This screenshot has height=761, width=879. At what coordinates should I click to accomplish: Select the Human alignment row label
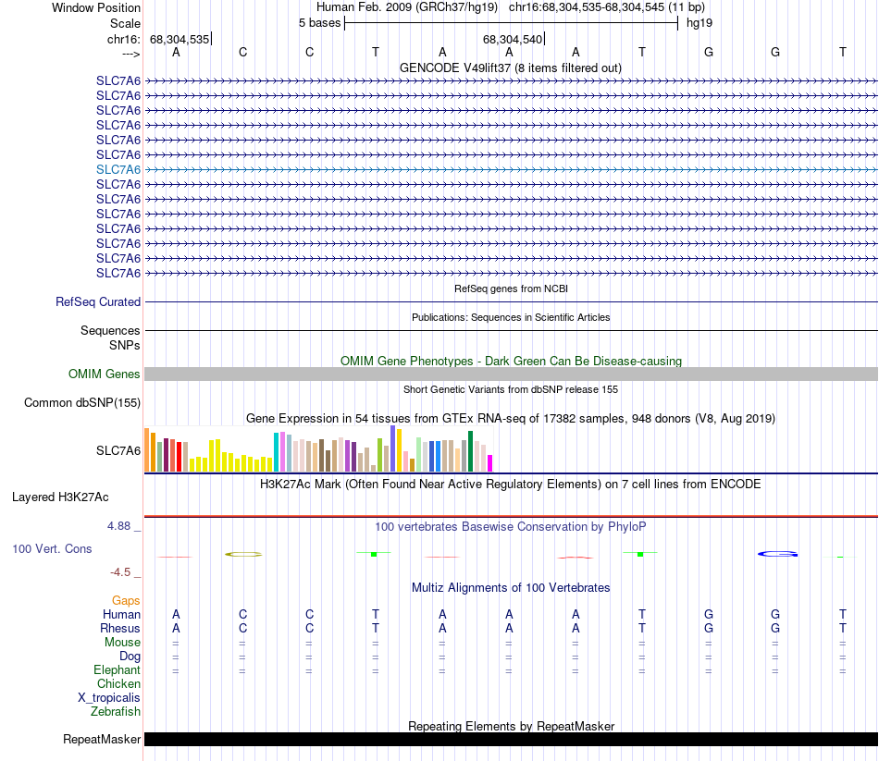click(121, 614)
